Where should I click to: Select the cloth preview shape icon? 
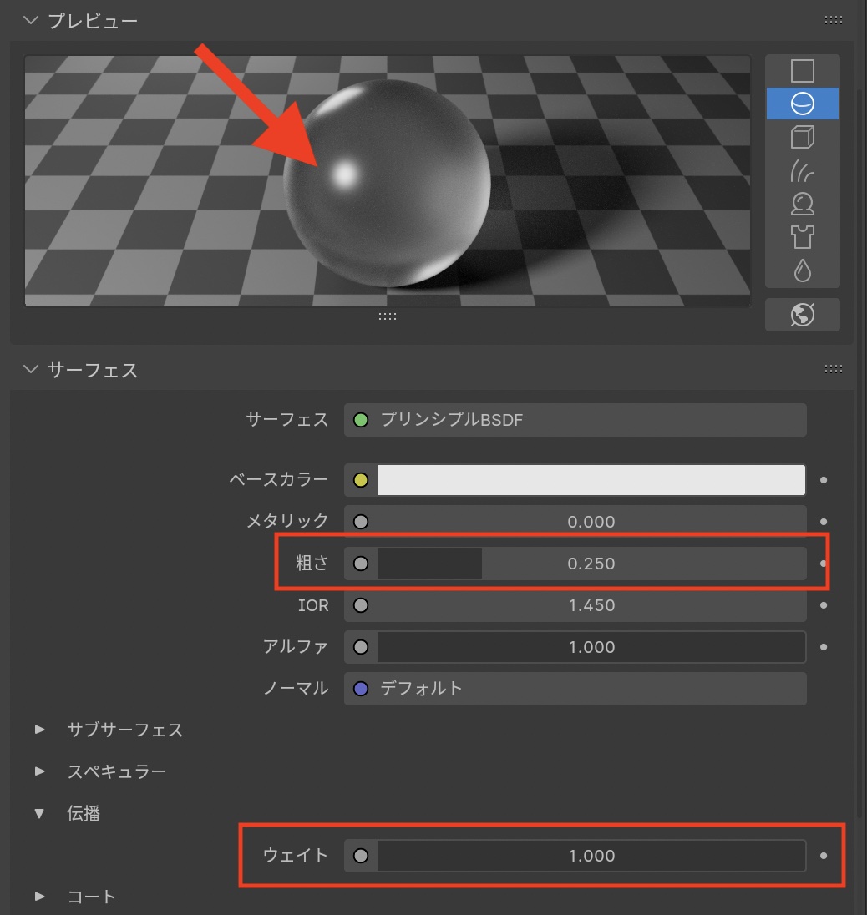pyautogui.click(x=802, y=238)
